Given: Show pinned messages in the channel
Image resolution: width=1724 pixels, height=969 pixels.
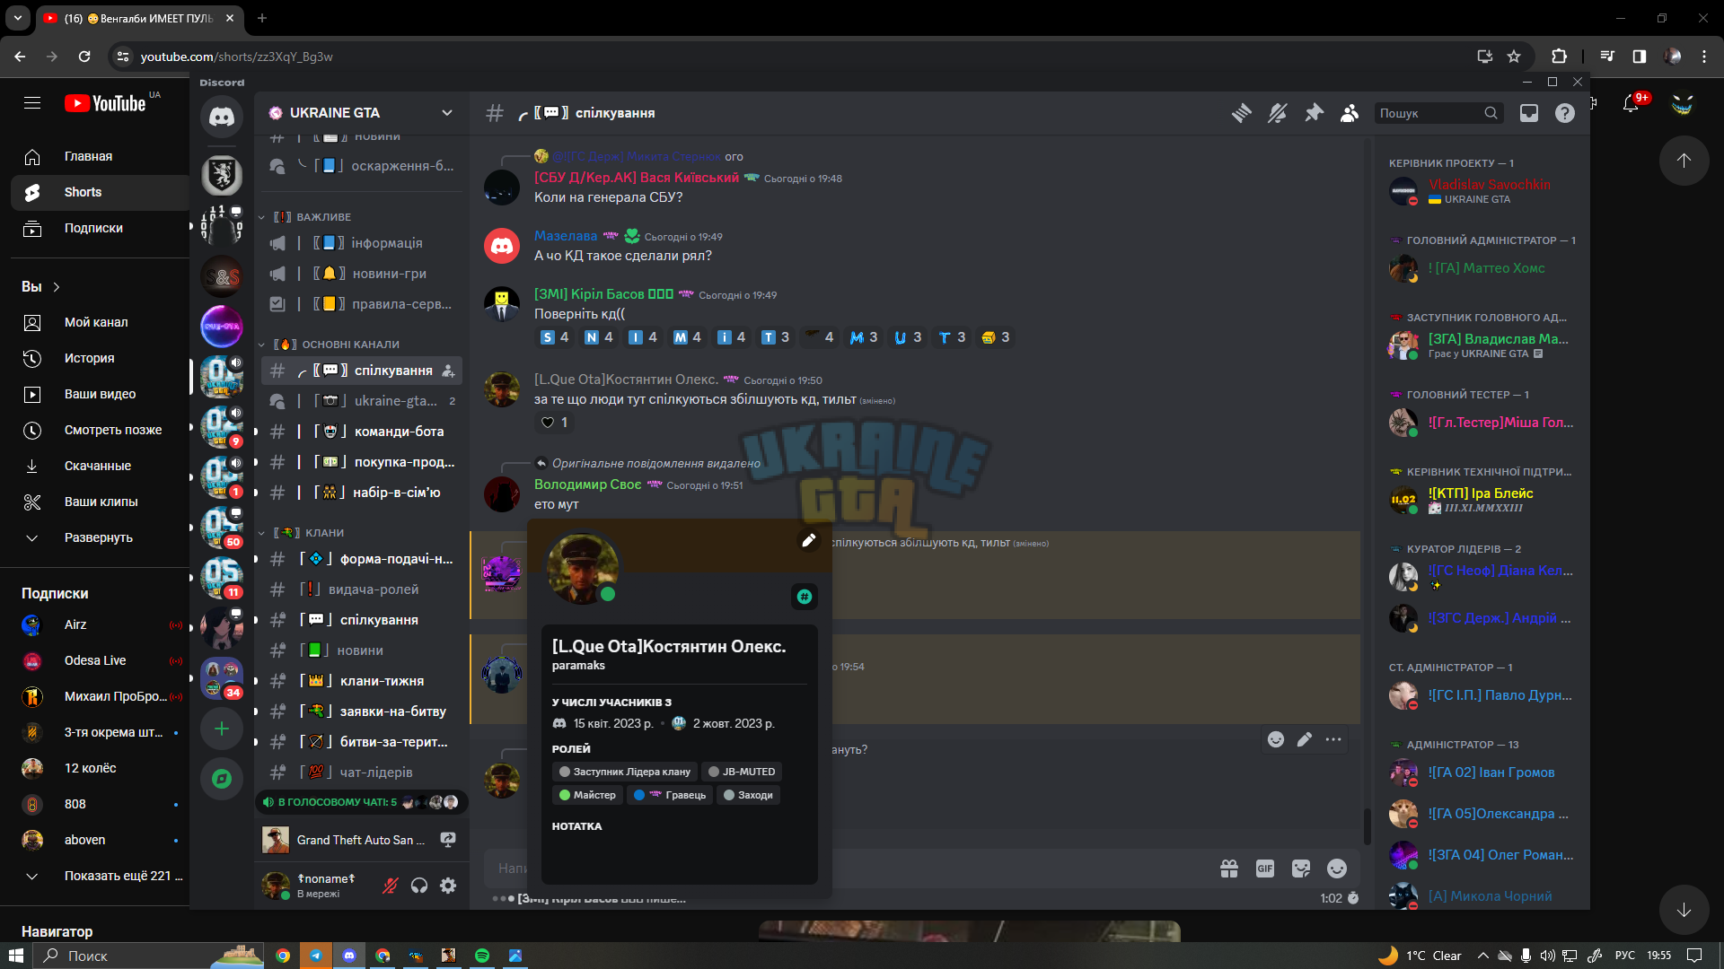Looking at the screenshot, I should coord(1314,113).
